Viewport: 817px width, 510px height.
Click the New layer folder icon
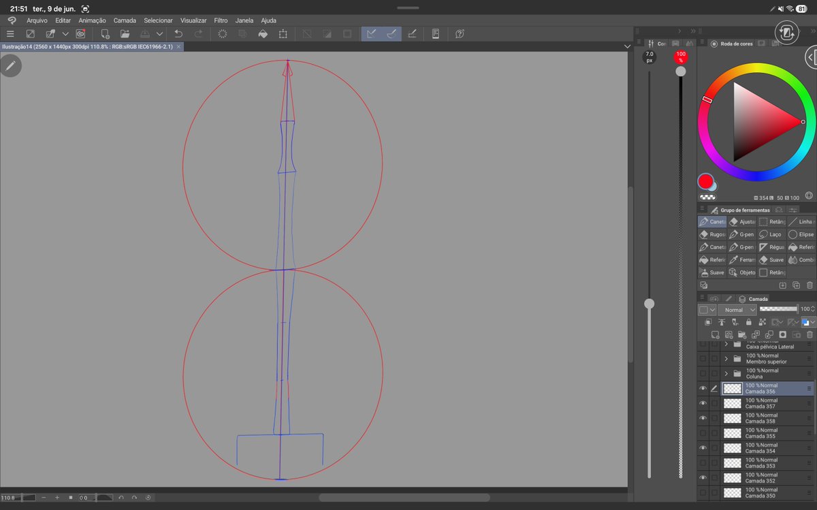[742, 335]
